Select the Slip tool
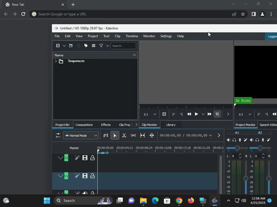Viewport: 277px width, 207px height. point(143,135)
